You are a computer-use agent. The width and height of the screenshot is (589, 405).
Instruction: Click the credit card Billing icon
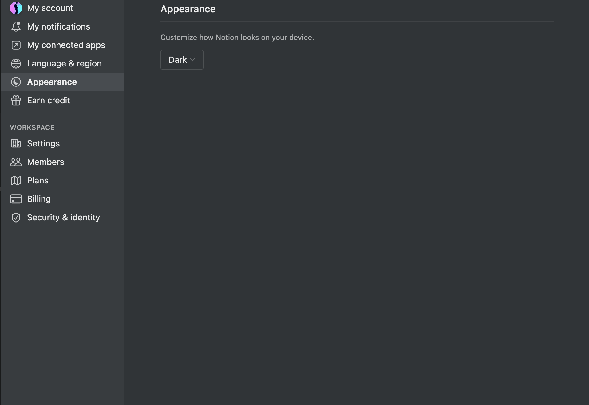[16, 199]
